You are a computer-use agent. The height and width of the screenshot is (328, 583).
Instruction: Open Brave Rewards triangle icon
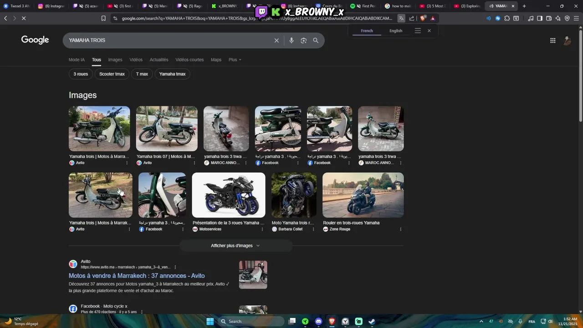tap(433, 18)
